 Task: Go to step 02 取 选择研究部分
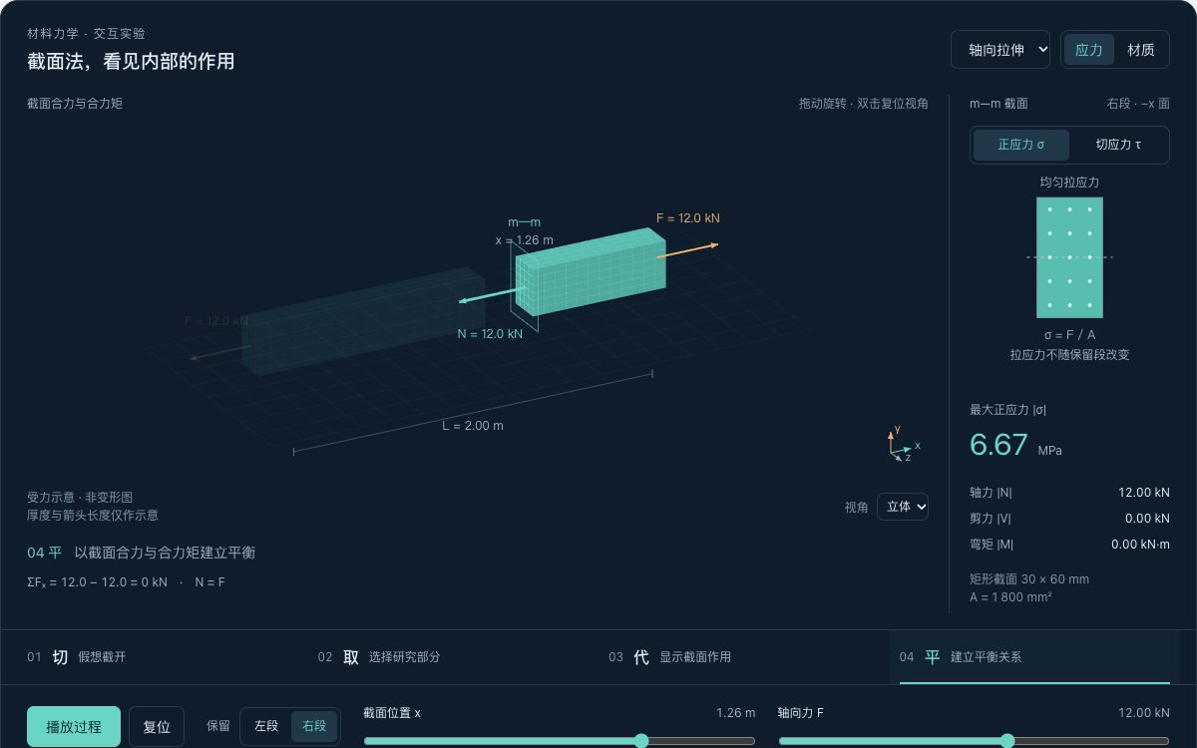pyautogui.click(x=454, y=656)
